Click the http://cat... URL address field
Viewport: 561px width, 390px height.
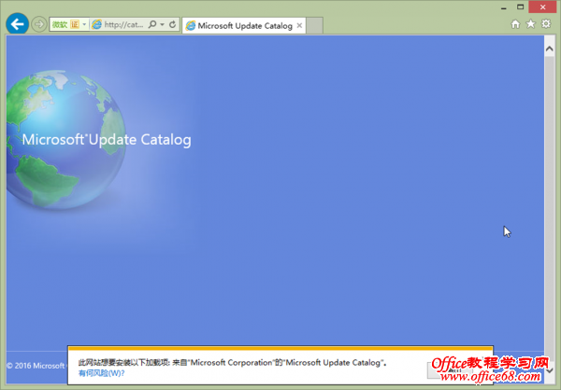click(x=123, y=24)
